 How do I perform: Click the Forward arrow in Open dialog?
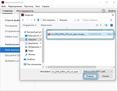point(28,20)
